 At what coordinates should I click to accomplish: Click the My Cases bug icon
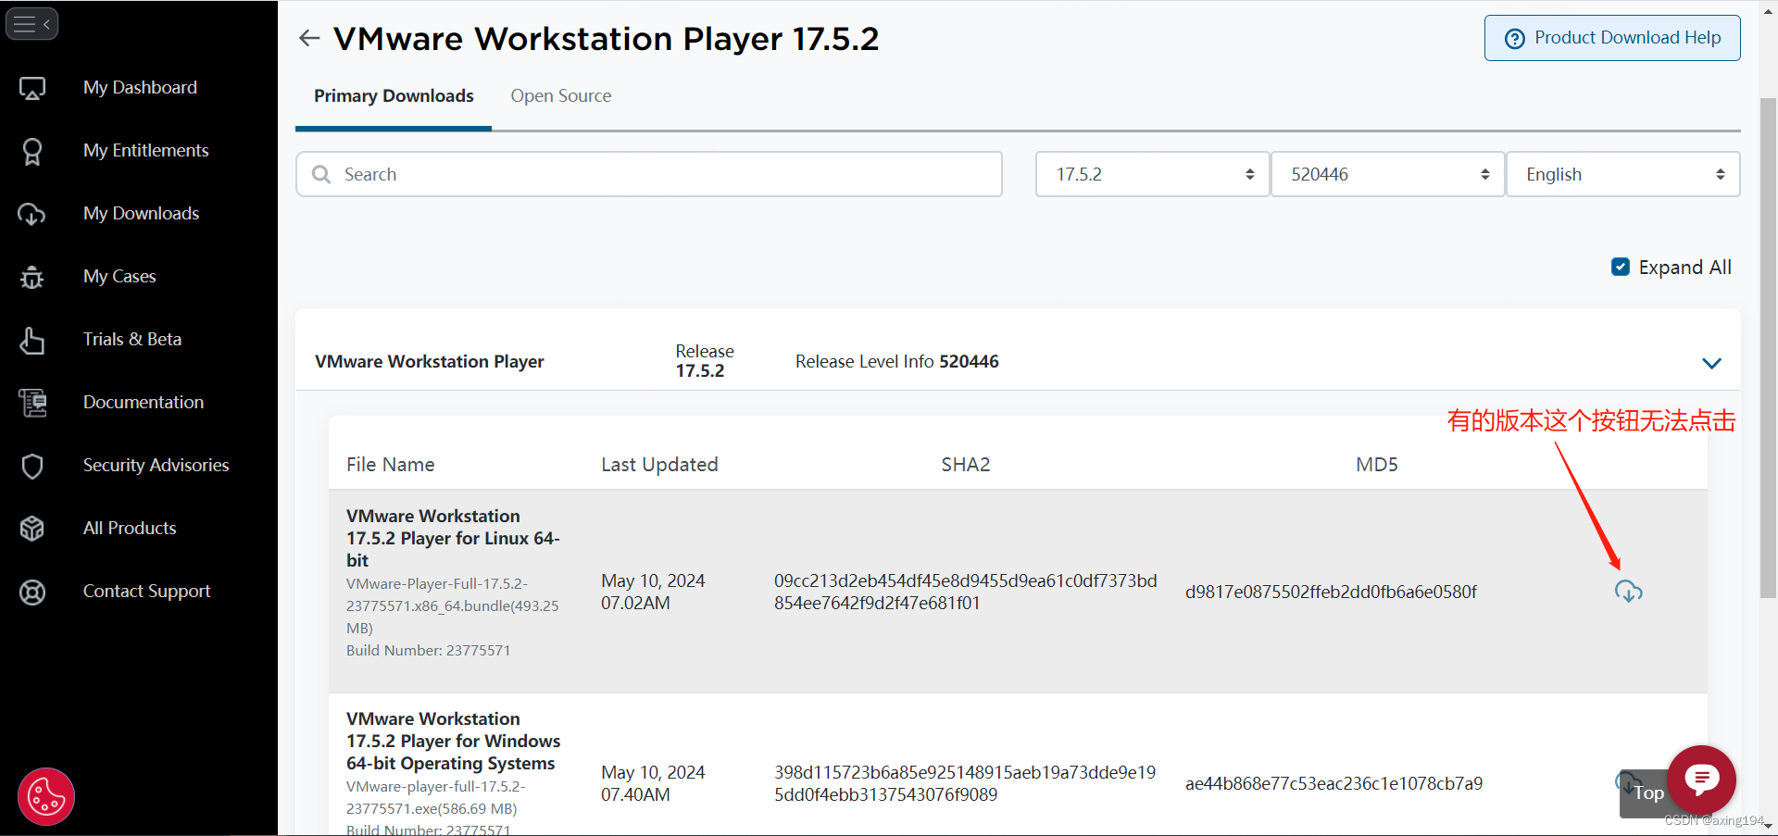point(32,277)
